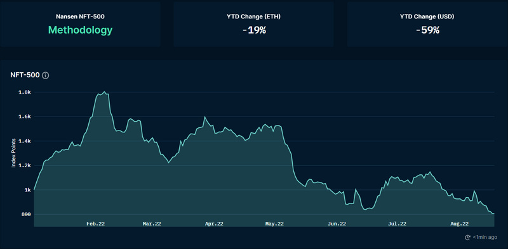The image size is (508, 249).
Task: Click the YTD Change (USD) heading
Action: tap(427, 17)
